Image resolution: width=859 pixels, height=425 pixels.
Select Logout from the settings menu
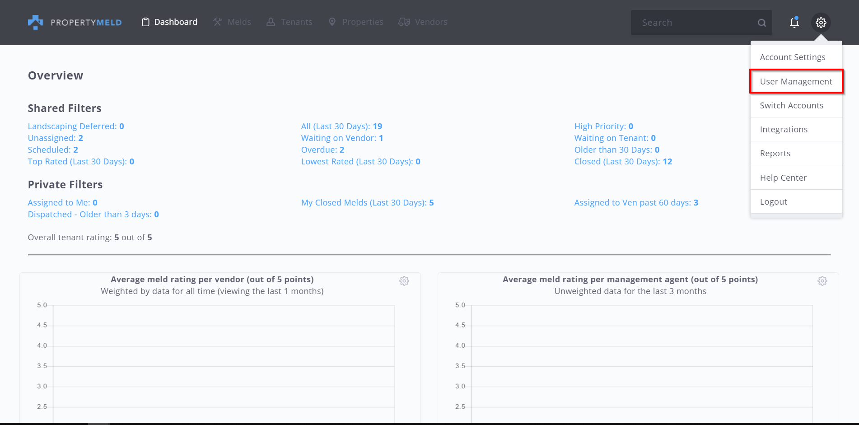(x=773, y=202)
